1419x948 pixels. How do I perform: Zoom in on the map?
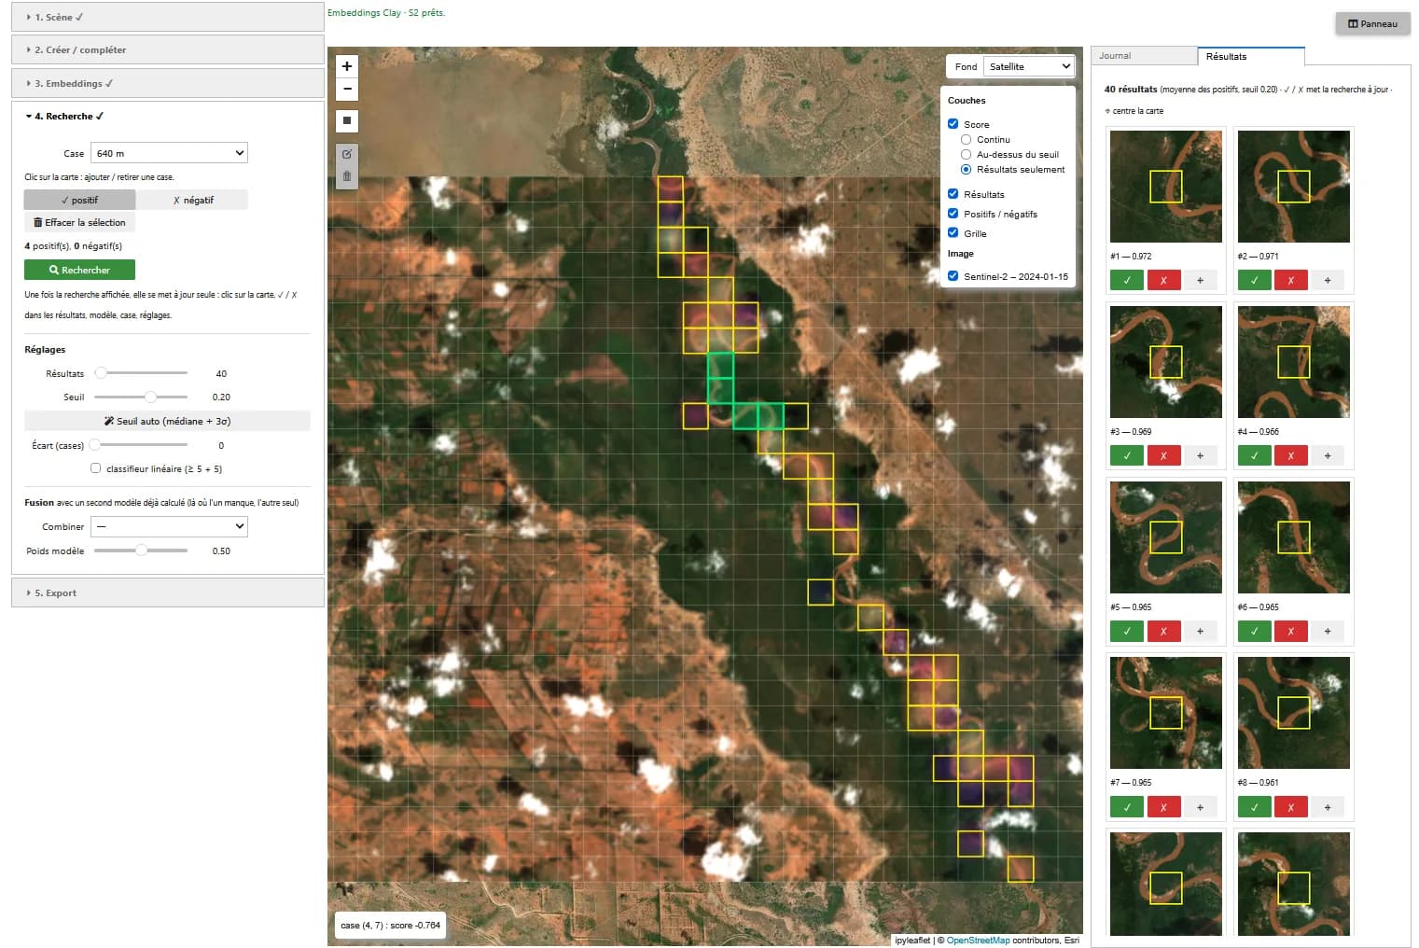pos(347,66)
